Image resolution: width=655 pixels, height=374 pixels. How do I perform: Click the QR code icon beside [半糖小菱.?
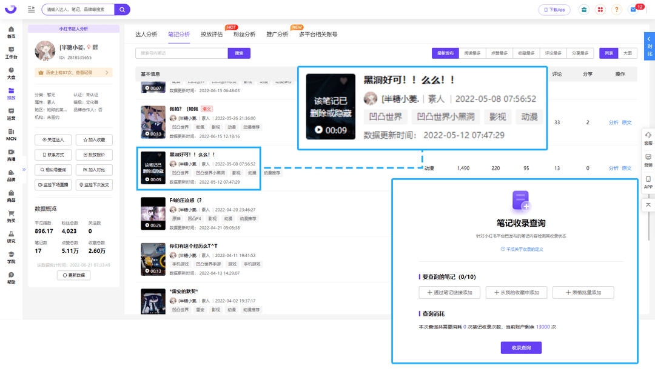click(x=95, y=47)
